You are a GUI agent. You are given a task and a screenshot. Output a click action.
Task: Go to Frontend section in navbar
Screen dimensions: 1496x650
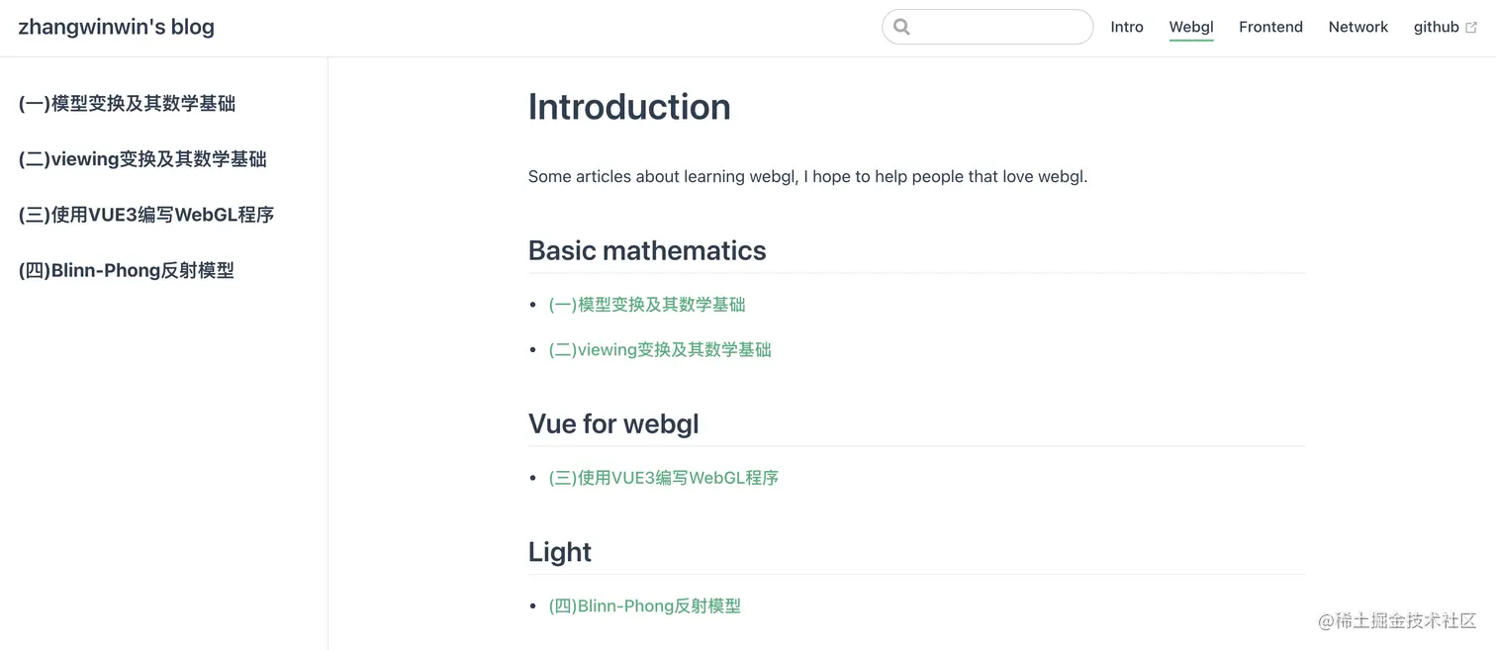click(x=1270, y=27)
